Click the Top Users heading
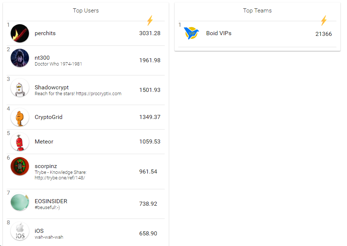This screenshot has height=246, width=347. click(86, 11)
